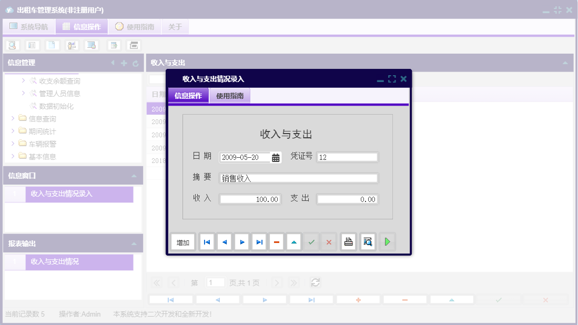
Task: Refresh the page list at the bottom
Action: (x=315, y=282)
